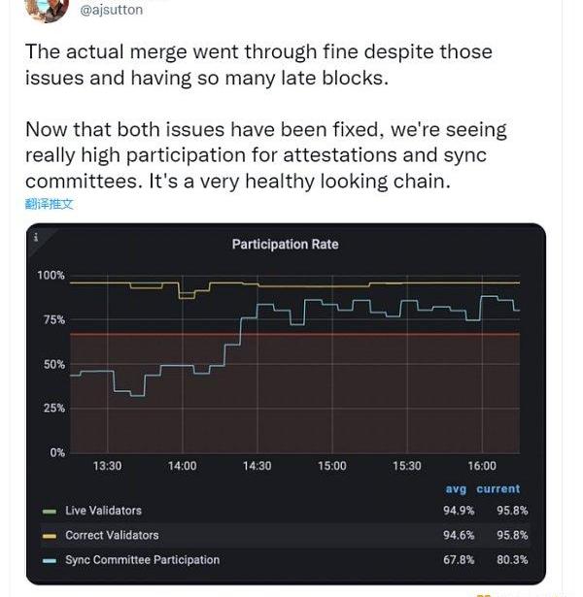Click the yellow Correct Validators color swatch
Image resolution: width=583 pixels, height=597 pixels.
(50, 536)
